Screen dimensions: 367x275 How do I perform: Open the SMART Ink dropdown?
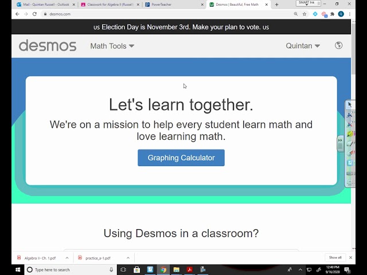tap(309, 3)
